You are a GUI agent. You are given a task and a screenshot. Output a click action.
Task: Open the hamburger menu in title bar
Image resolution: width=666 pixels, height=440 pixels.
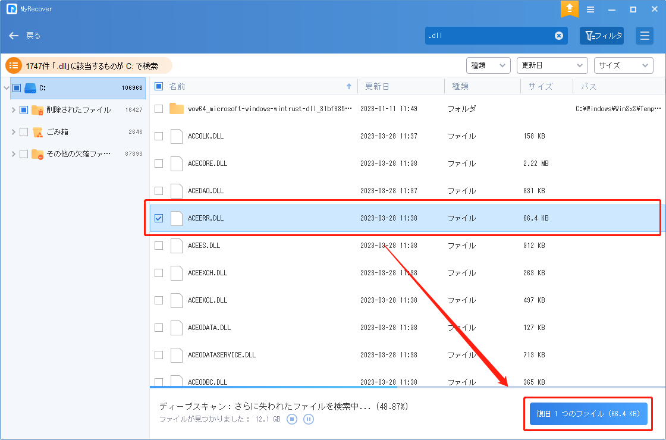590,10
